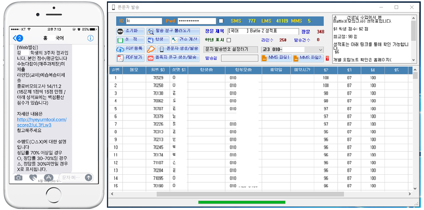Image resolution: width=424 pixels, height=210 pixels.
Task: Click the 문자 발송번호 설정하기 button
Action: point(231,49)
